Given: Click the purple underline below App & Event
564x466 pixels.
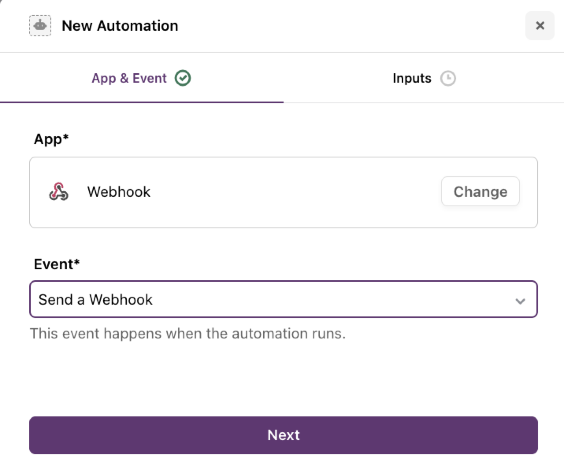Looking at the screenshot, I should click(x=142, y=102).
